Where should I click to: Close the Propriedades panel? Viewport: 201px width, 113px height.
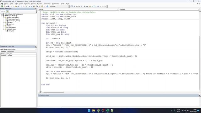tap(36, 46)
